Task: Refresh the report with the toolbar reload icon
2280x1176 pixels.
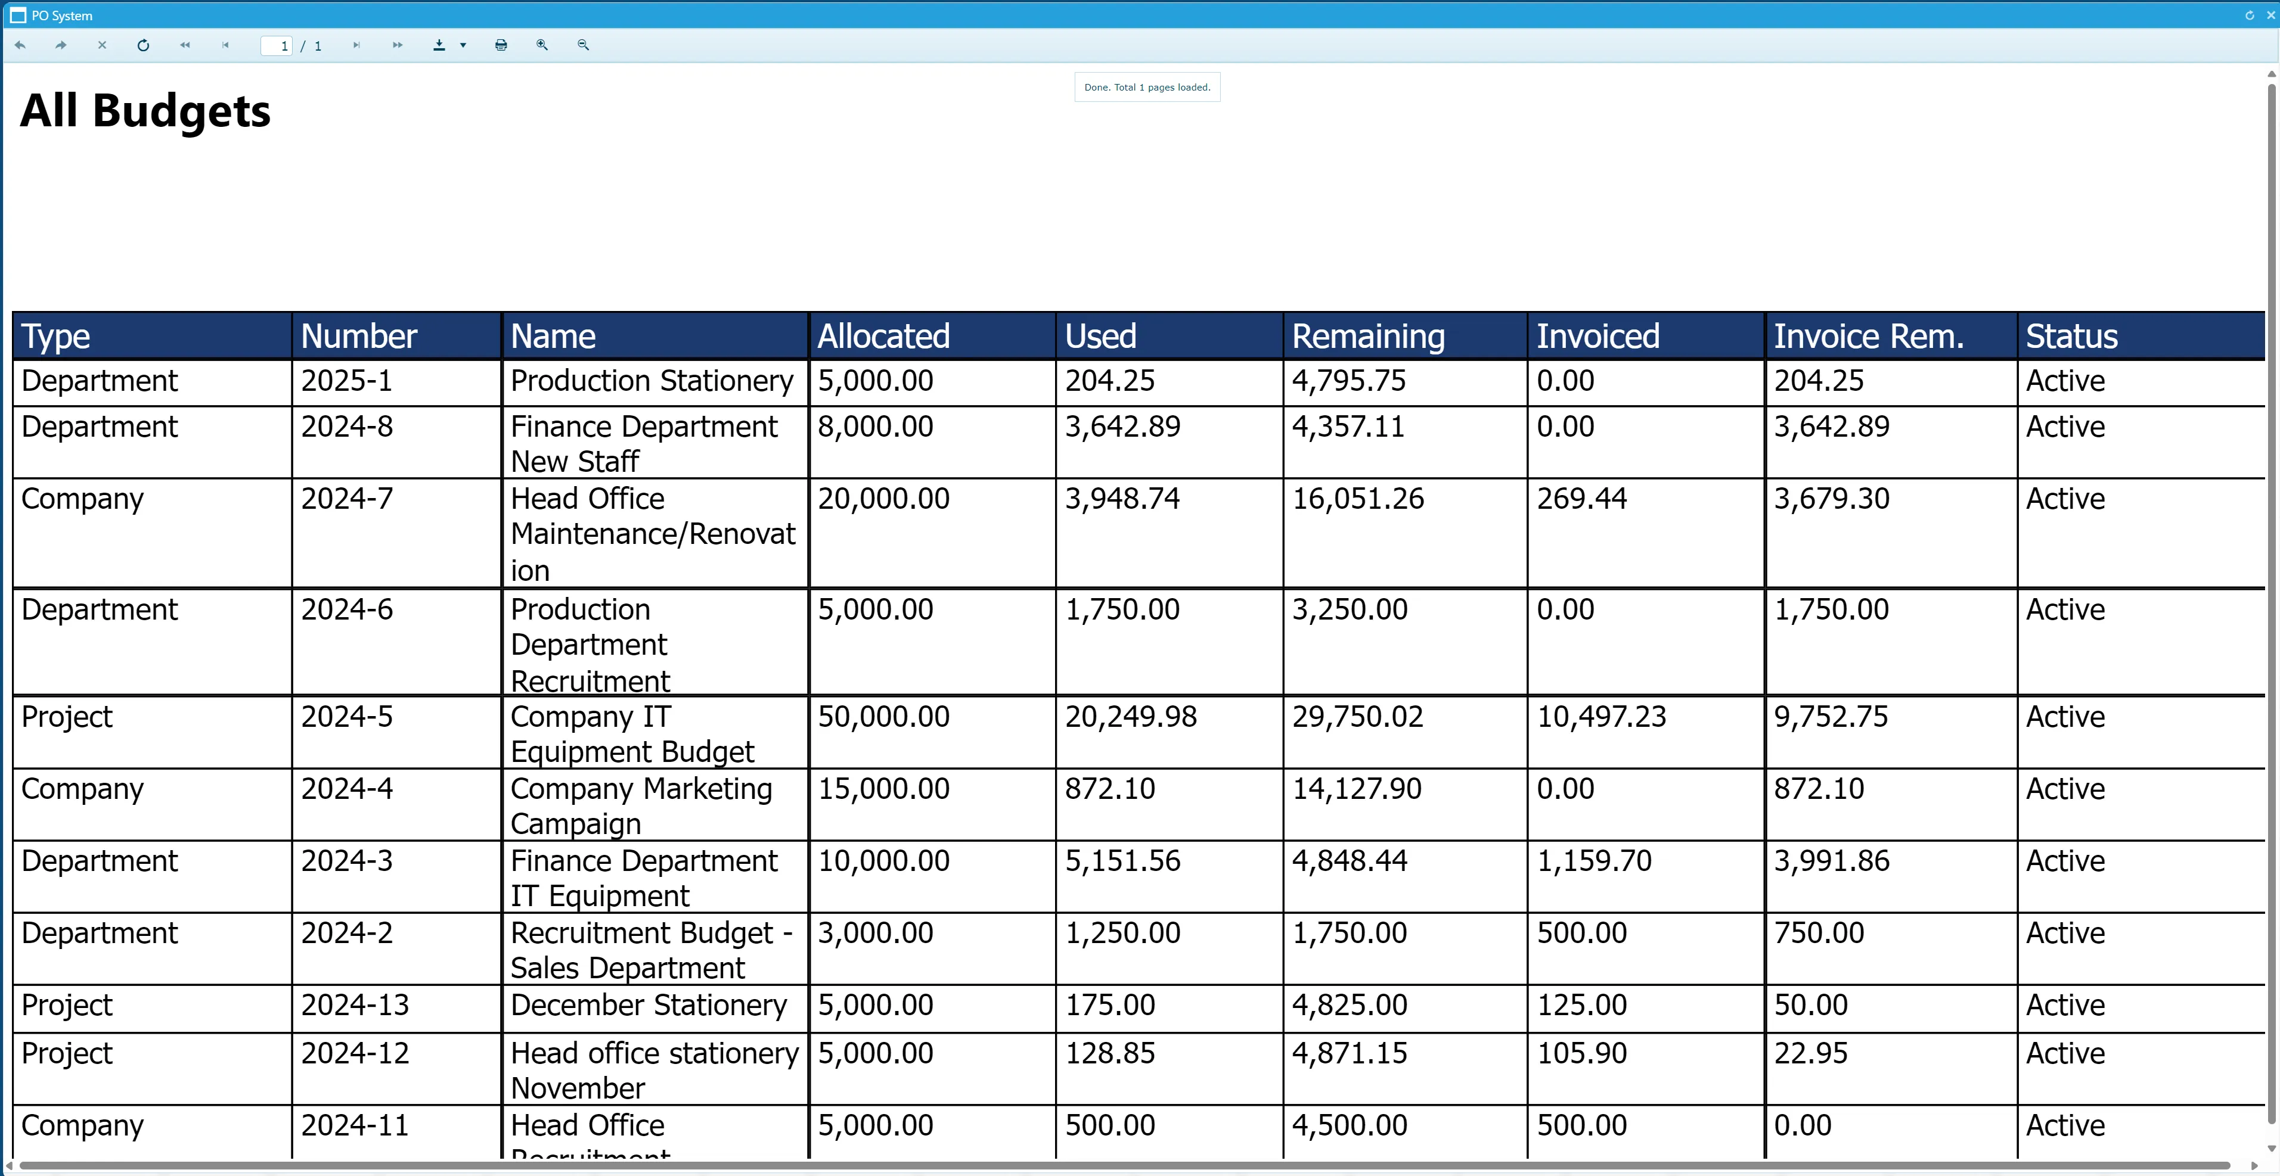Action: point(144,45)
